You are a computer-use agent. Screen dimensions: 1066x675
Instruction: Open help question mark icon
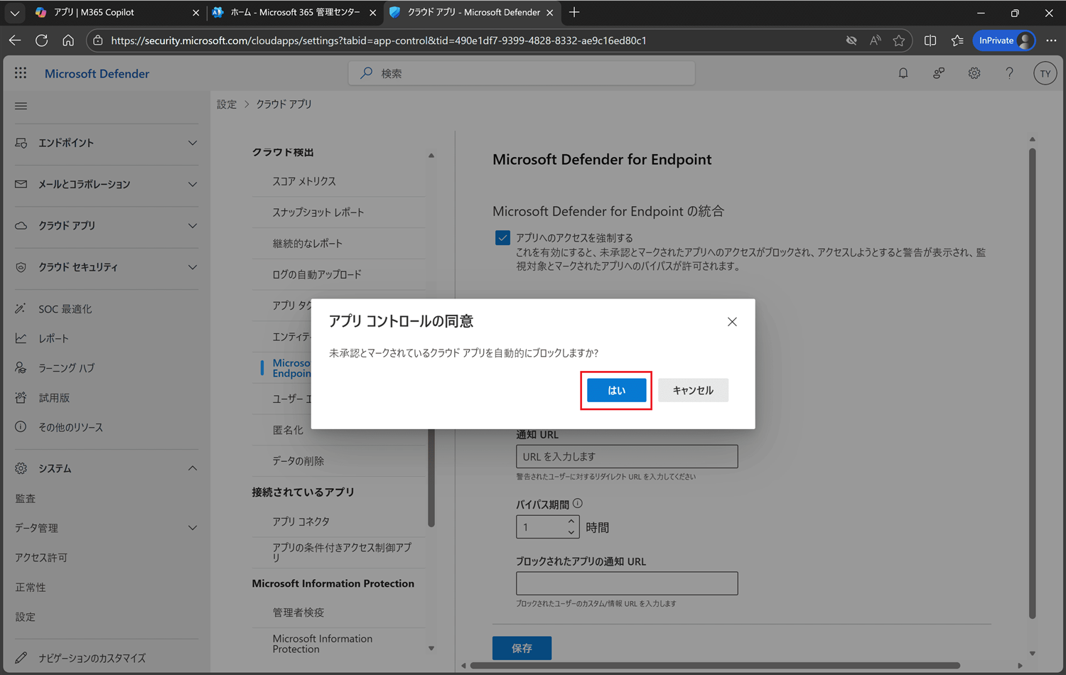point(1009,73)
